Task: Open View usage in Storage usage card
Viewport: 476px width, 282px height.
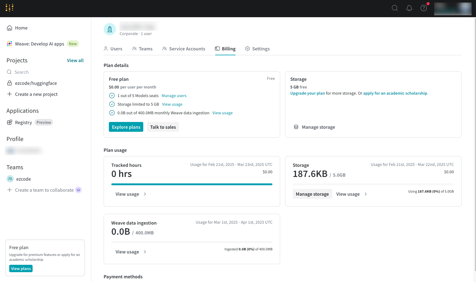Action: pos(348,194)
